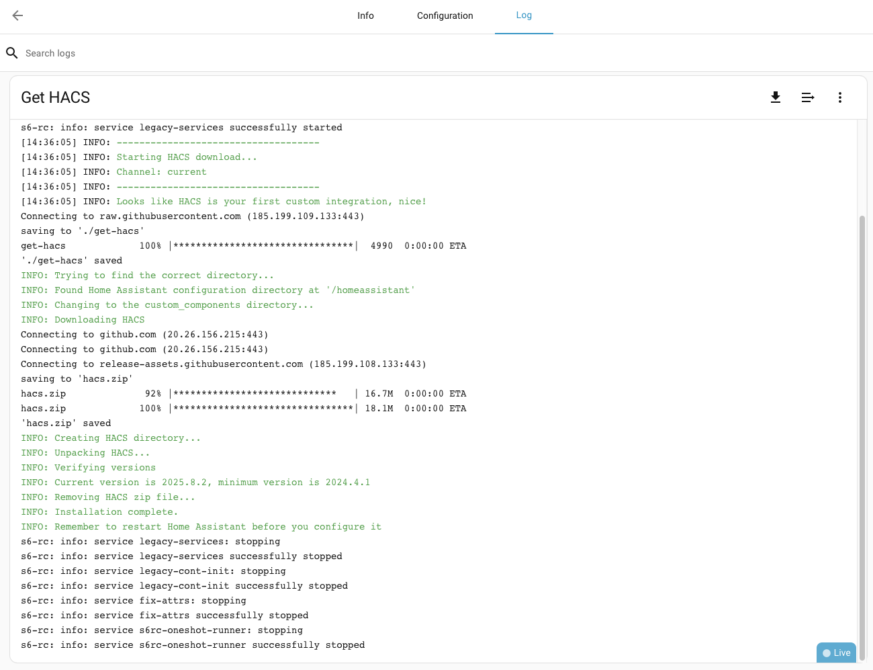Click 'legacy-services: stopping' log line
Viewport: 873px width, 670px height.
[x=150, y=542]
